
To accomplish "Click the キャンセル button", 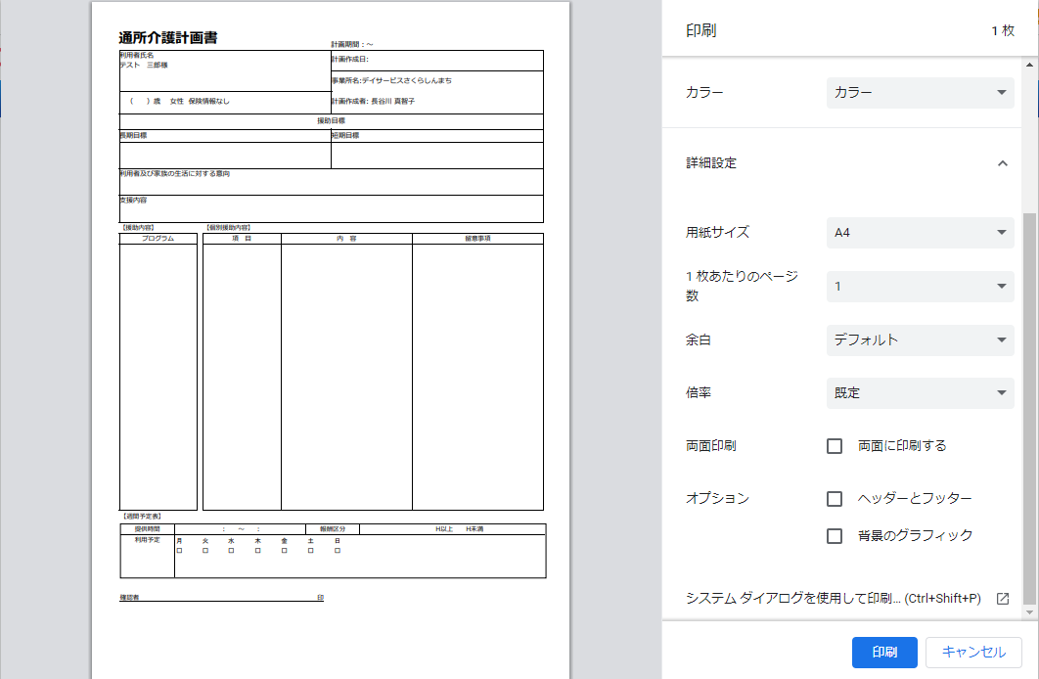I will (x=973, y=653).
